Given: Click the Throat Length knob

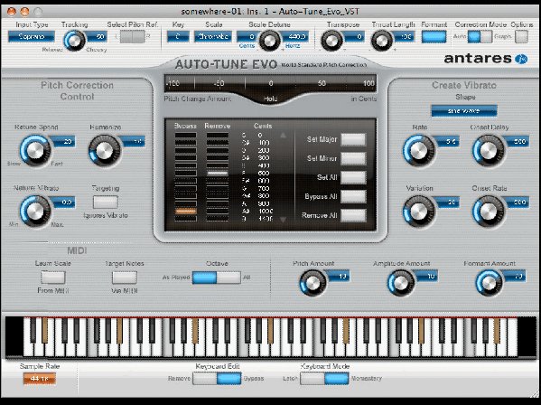Looking at the screenshot, I should pos(382,41).
